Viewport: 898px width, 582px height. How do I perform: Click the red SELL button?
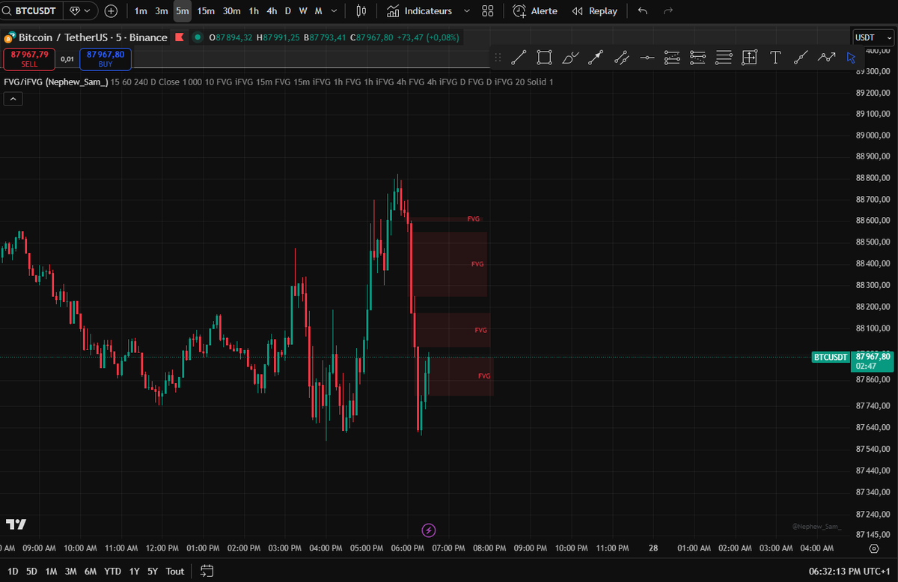point(29,59)
